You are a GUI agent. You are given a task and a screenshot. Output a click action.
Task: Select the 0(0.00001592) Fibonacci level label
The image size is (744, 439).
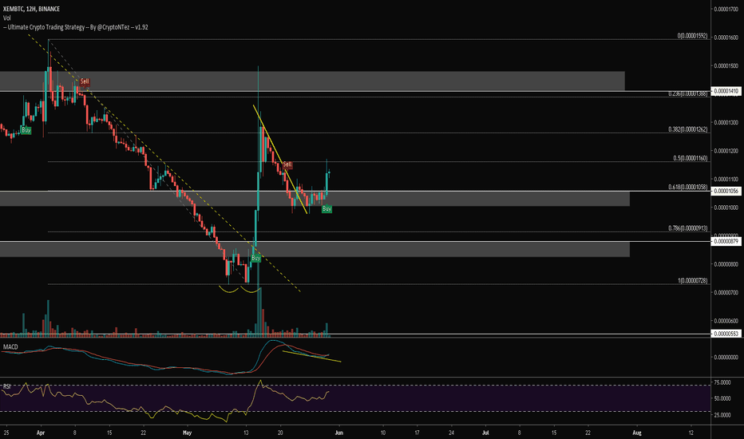click(x=692, y=36)
